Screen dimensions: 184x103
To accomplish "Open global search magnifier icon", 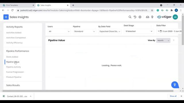I will coord(130,17).
